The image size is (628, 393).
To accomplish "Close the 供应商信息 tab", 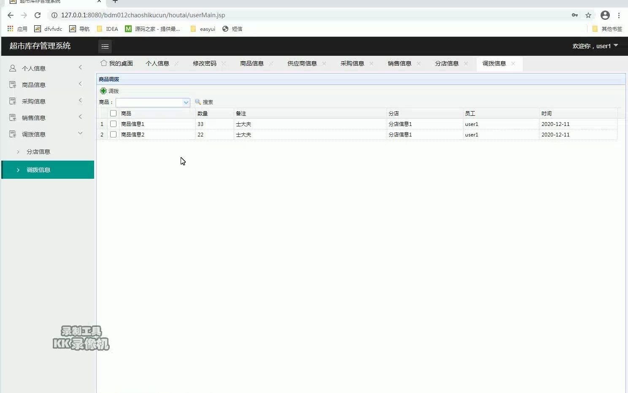I will coord(324,63).
